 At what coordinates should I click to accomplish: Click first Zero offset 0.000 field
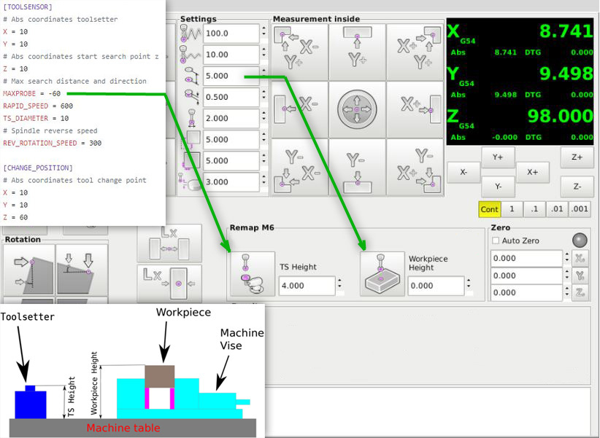526,259
